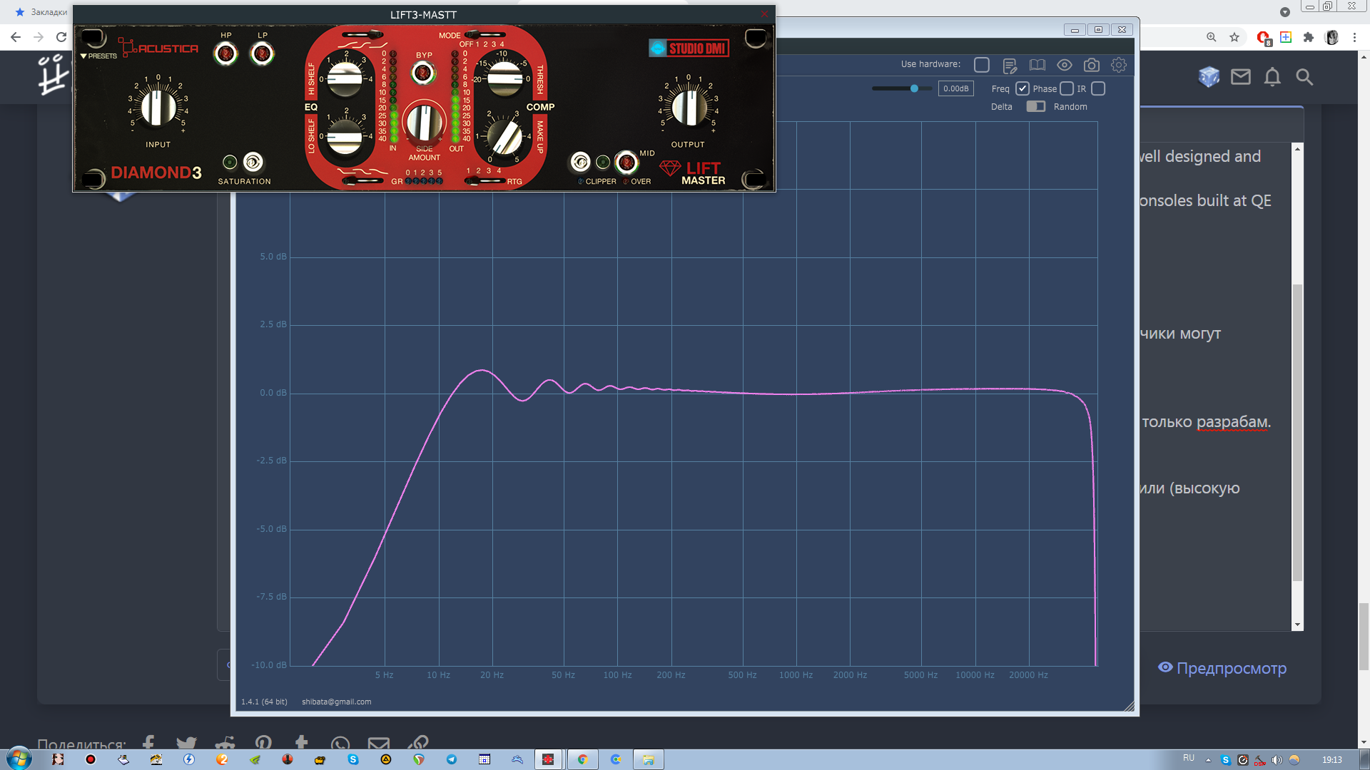Toggle the HP filter button on plugin
1370x770 pixels.
(226, 53)
